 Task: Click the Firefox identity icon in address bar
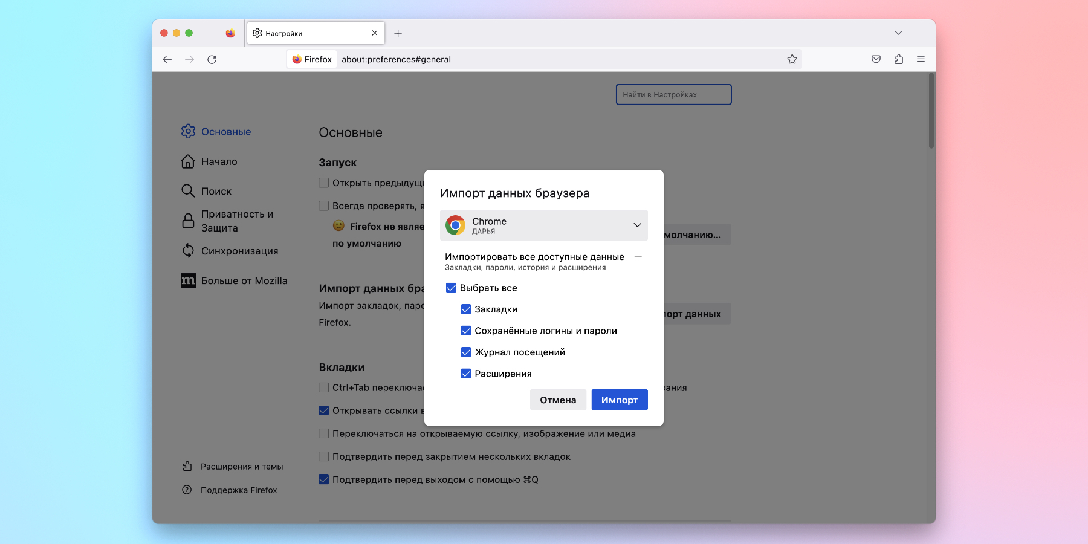click(297, 59)
